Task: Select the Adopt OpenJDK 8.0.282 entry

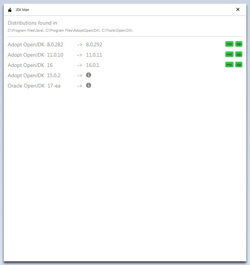Action: point(36,44)
